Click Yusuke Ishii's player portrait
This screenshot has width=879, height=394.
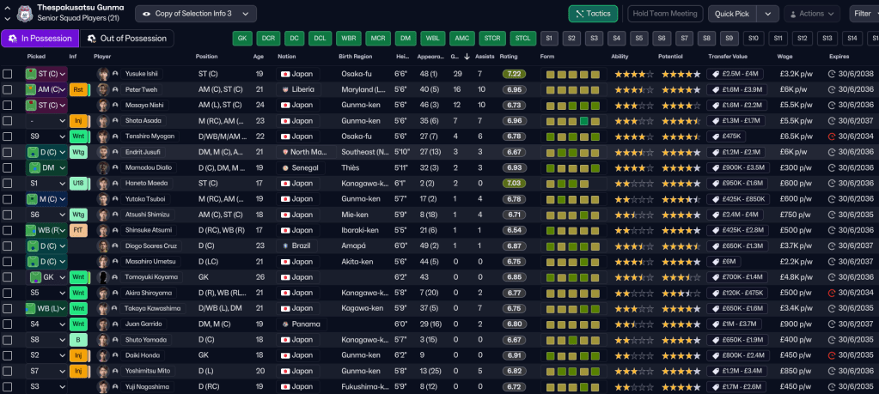tap(103, 74)
